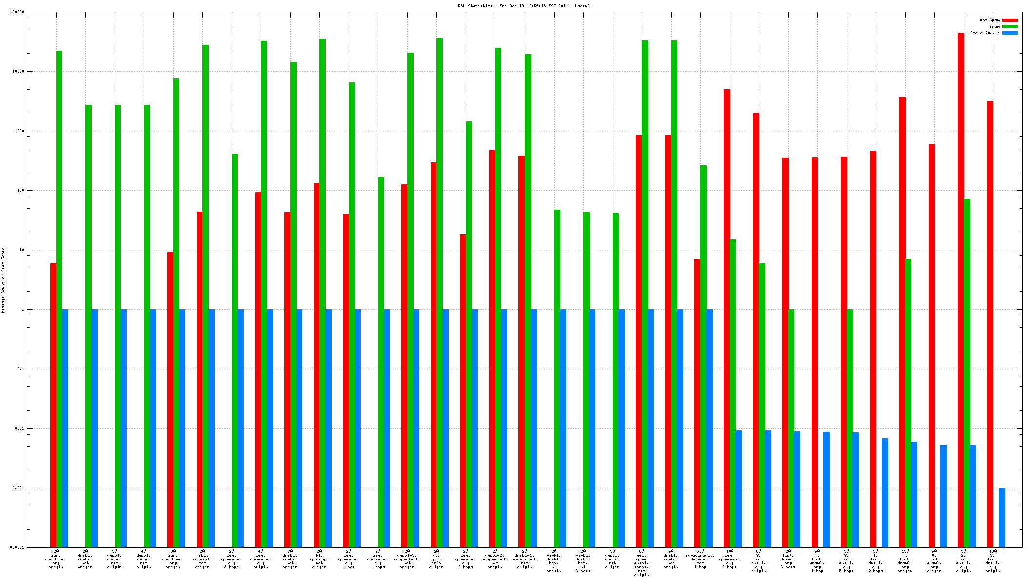The width and height of the screenshot is (1030, 579).
Task: Click the 'dnsbl-2.uceprotect.net origin' x-axis label
Action: coord(495,560)
